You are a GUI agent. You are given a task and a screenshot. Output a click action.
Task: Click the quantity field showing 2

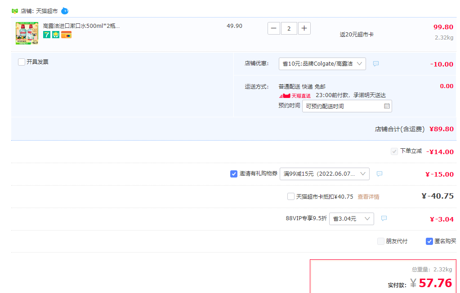(x=289, y=28)
